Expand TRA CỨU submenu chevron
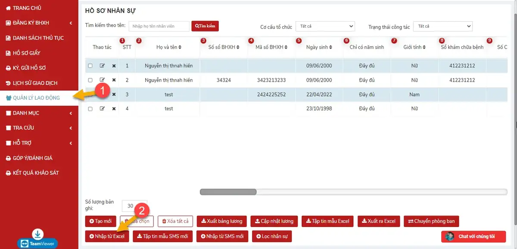Image resolution: width=517 pixels, height=249 pixels. point(71,128)
